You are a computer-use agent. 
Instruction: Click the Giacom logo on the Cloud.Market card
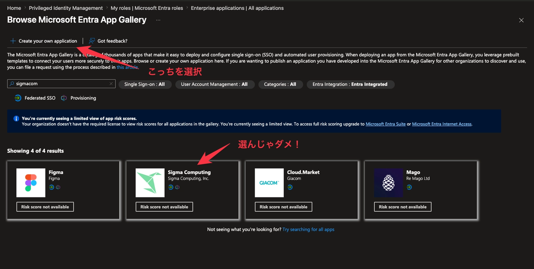pos(269,182)
